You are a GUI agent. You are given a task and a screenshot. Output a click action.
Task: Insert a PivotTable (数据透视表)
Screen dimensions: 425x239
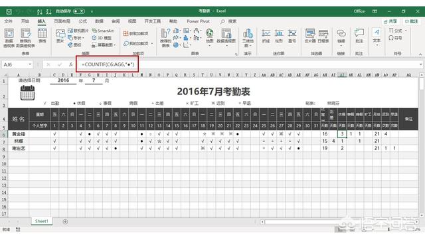(9, 38)
